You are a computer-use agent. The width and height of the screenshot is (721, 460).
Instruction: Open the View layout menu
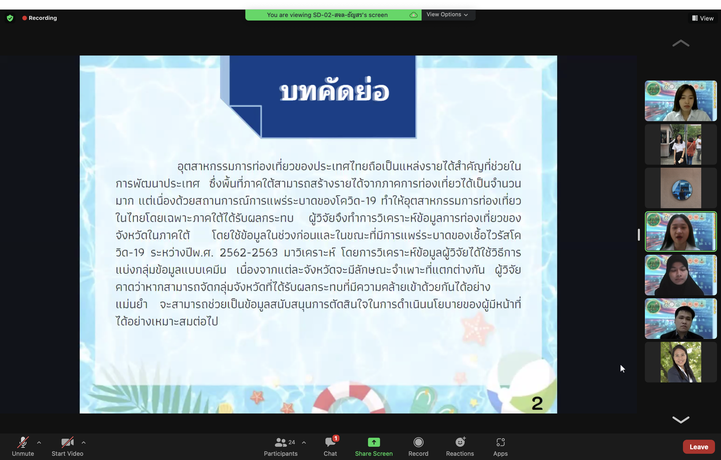[703, 18]
